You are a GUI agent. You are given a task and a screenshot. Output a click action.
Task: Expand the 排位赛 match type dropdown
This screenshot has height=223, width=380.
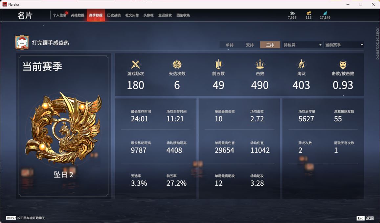pyautogui.click(x=302, y=45)
